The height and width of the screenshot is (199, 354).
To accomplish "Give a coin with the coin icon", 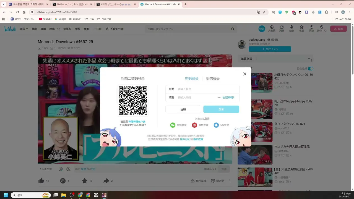I will pyautogui.click(x=63, y=181).
